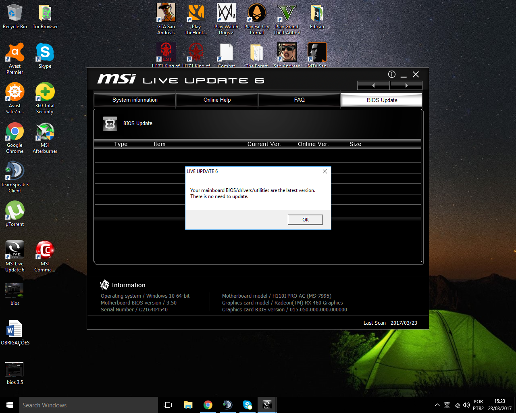Switch to the FAQ tab
This screenshot has width=516, height=413.
(299, 100)
